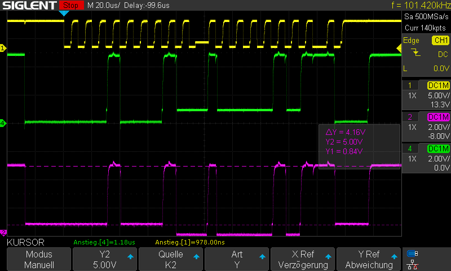Select the channel 4 DC1M info box
451x271 pixels.
coord(426,158)
